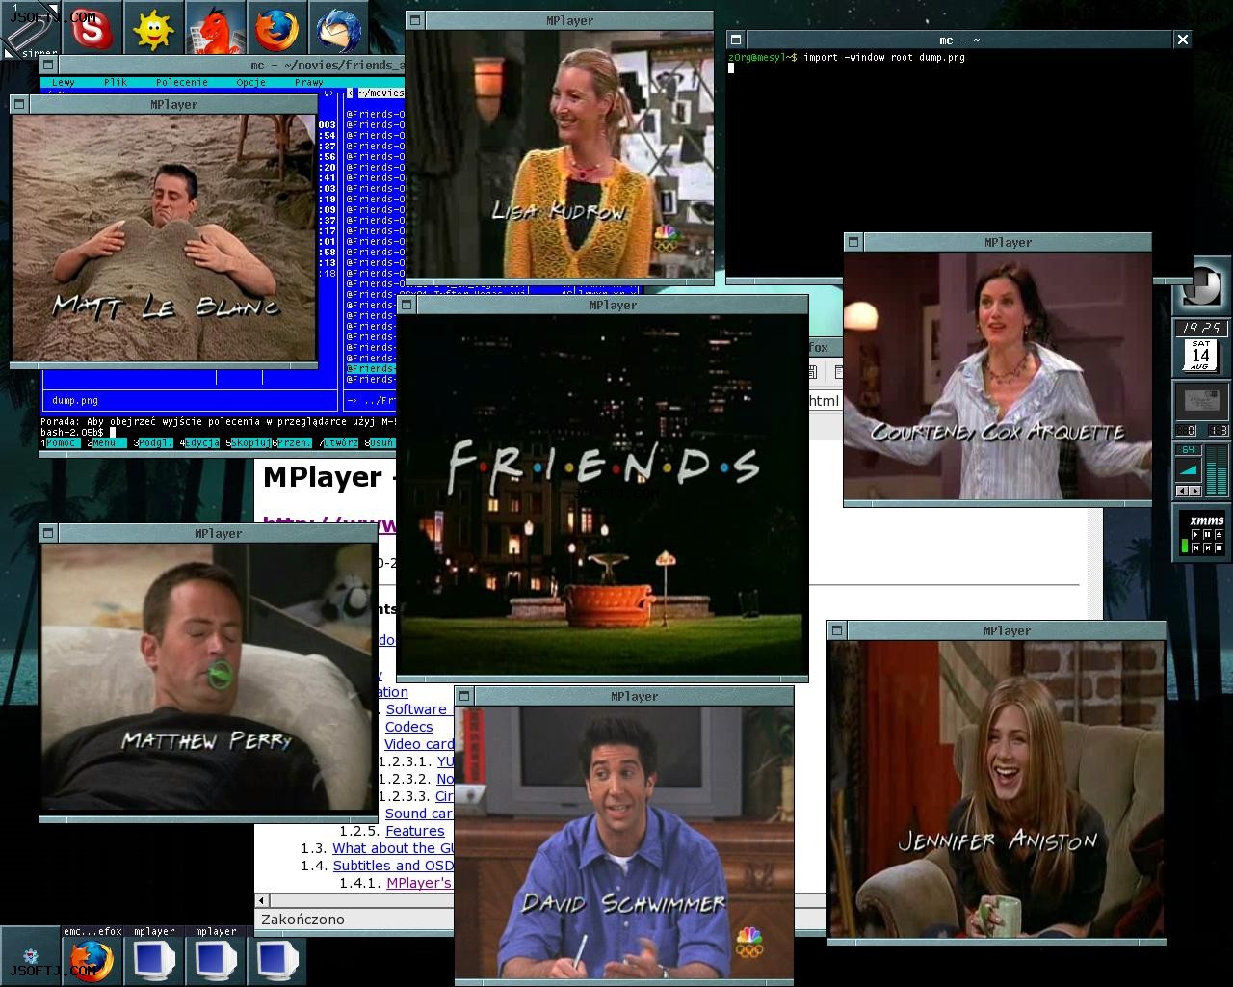Image resolution: width=1233 pixels, height=987 pixels.
Task: Open the smiling sun dock icon
Action: tap(154, 27)
